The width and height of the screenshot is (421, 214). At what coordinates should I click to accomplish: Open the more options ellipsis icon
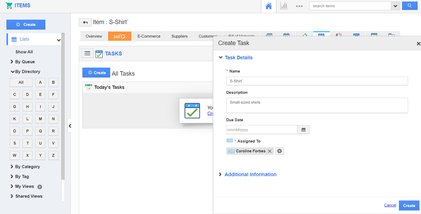(x=299, y=6)
